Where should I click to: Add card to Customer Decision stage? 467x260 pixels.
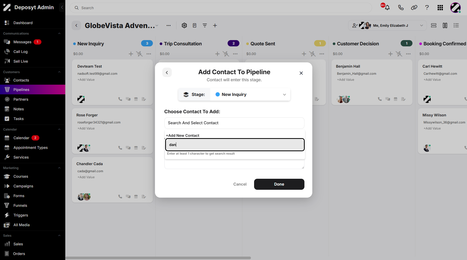[x=390, y=54]
